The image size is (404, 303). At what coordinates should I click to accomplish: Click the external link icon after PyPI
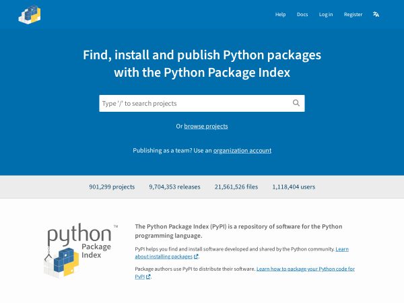coord(148,277)
